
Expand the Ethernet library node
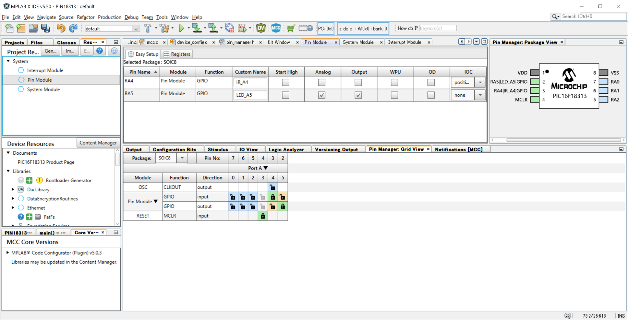tap(13, 207)
